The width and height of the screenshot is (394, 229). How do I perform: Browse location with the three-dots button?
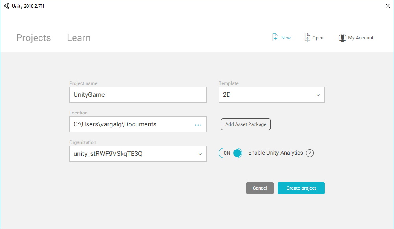tap(198, 125)
